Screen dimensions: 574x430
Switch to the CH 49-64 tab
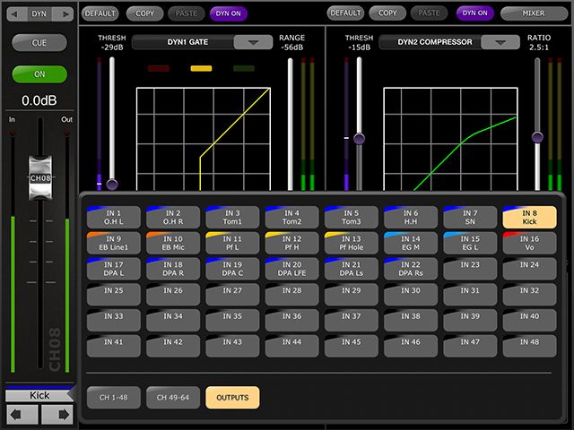(x=172, y=397)
